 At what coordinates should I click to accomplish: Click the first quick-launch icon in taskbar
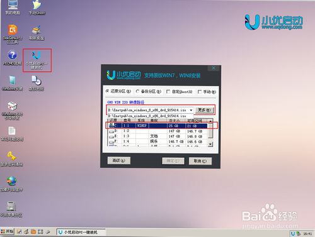coord(19,232)
